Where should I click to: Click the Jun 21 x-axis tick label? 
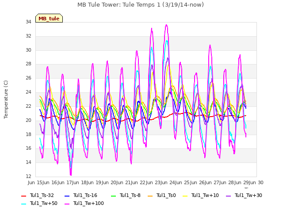pos(124,182)
